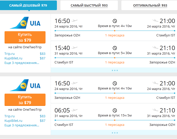The width and height of the screenshot is (177, 139).
Task: Click the UIA airline logo in first result
Action: point(25,23)
